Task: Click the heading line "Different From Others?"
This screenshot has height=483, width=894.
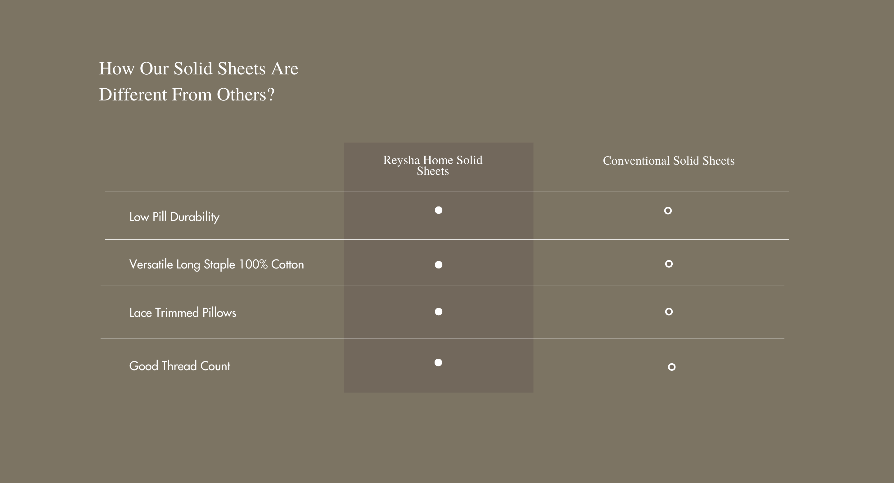Action: click(x=187, y=95)
